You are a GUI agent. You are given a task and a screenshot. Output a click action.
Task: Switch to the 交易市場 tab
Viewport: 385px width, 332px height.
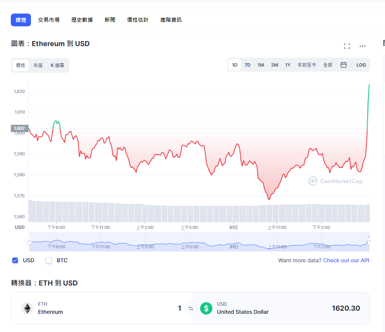point(49,20)
